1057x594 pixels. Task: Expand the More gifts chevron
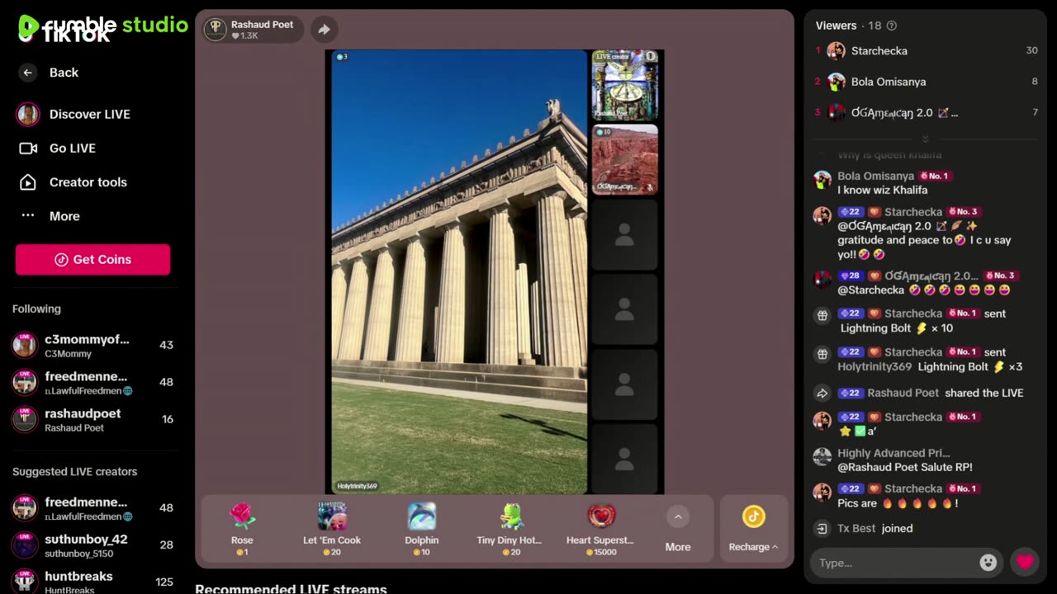(678, 517)
